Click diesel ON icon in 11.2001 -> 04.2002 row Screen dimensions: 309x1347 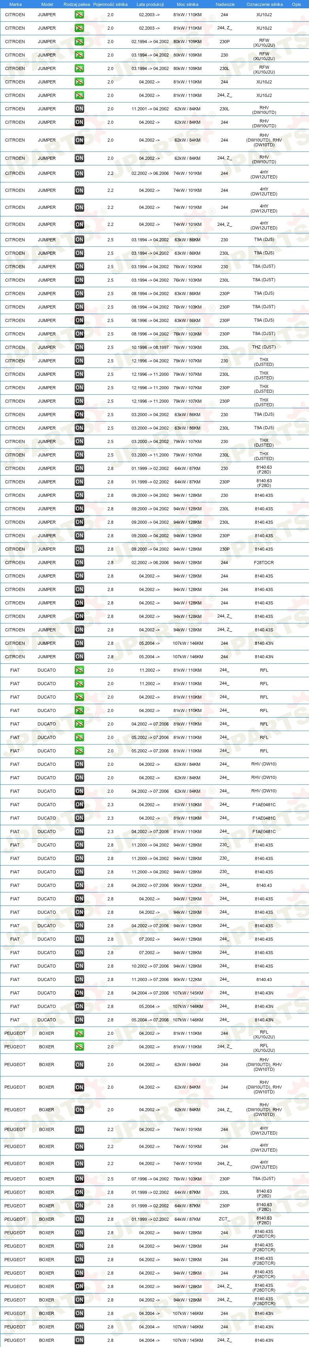tap(79, 109)
